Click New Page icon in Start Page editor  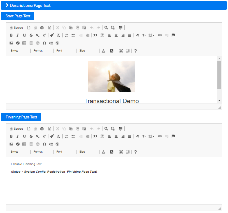click(x=29, y=28)
